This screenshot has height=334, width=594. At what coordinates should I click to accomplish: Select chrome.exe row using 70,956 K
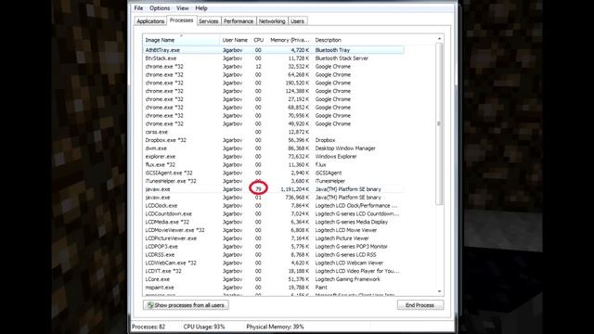click(273, 115)
